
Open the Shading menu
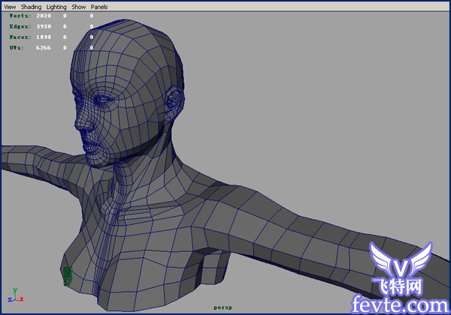pos(31,7)
